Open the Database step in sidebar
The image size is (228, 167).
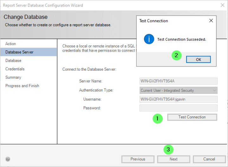13,60
